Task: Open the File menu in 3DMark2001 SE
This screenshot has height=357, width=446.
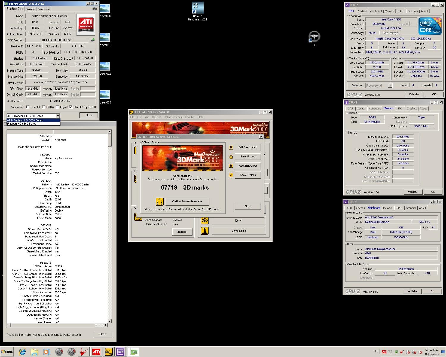Action: pos(132,117)
